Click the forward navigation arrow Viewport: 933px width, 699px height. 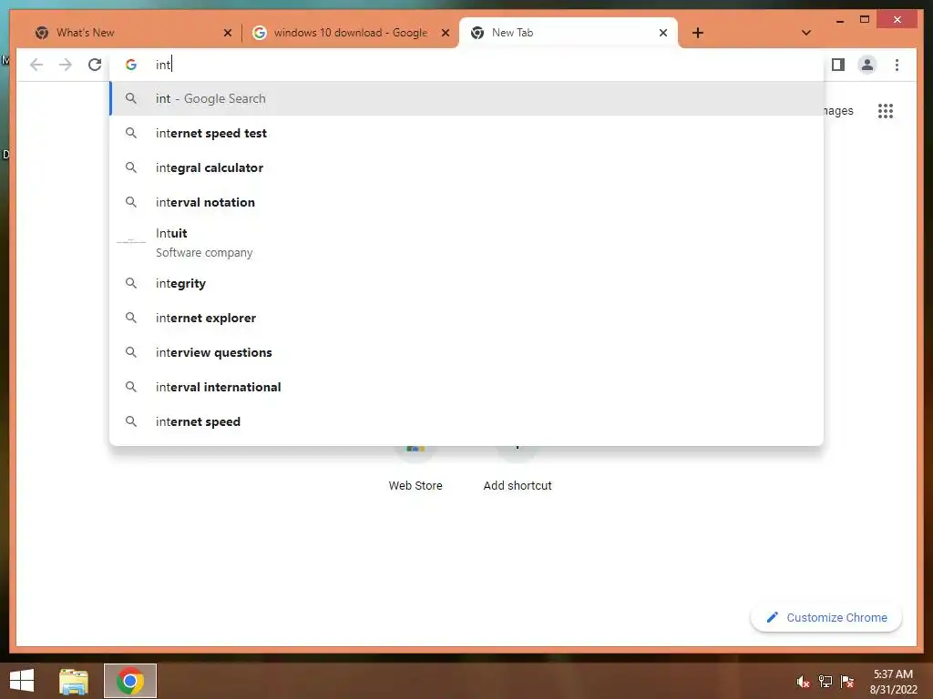pyautogui.click(x=66, y=65)
